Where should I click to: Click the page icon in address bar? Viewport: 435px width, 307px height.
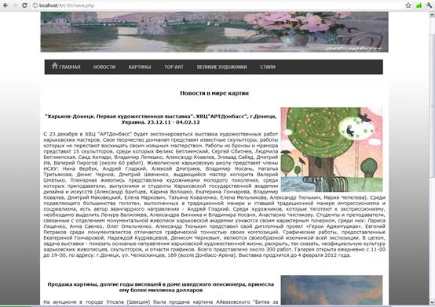click(x=35, y=5)
